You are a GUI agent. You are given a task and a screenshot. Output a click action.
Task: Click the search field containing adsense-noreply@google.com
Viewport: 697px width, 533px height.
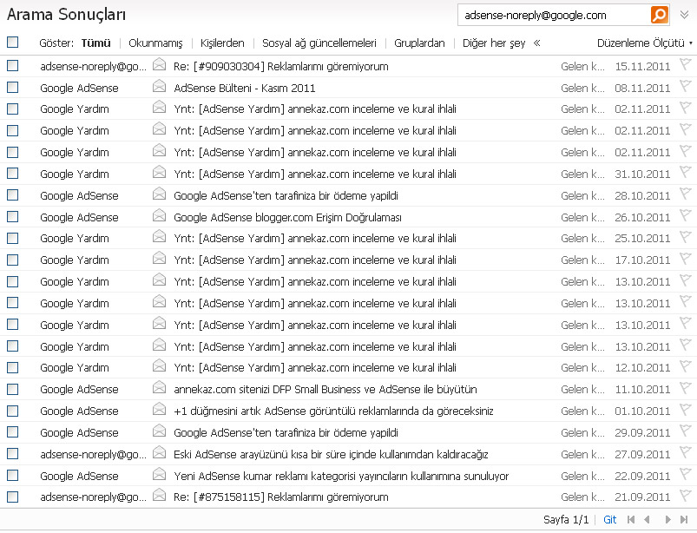click(x=553, y=15)
